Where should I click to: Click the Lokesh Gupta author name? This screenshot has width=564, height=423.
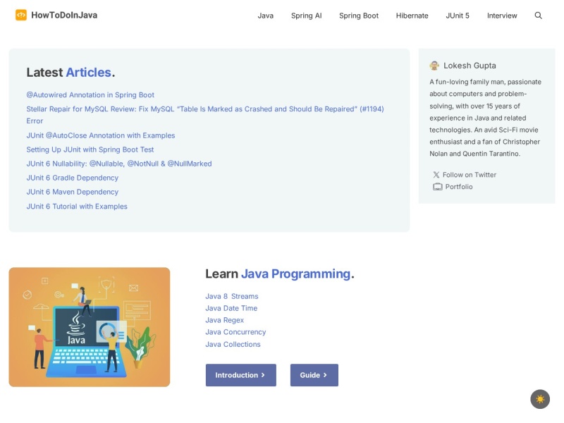tap(470, 66)
